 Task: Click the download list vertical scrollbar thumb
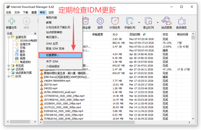click(x=193, y=37)
